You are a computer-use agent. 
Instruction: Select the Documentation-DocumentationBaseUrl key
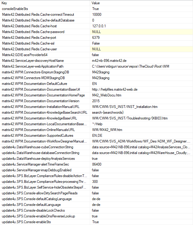(45, 89)
